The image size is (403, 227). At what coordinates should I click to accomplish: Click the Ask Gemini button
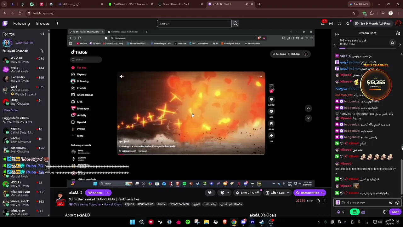(359, 4)
